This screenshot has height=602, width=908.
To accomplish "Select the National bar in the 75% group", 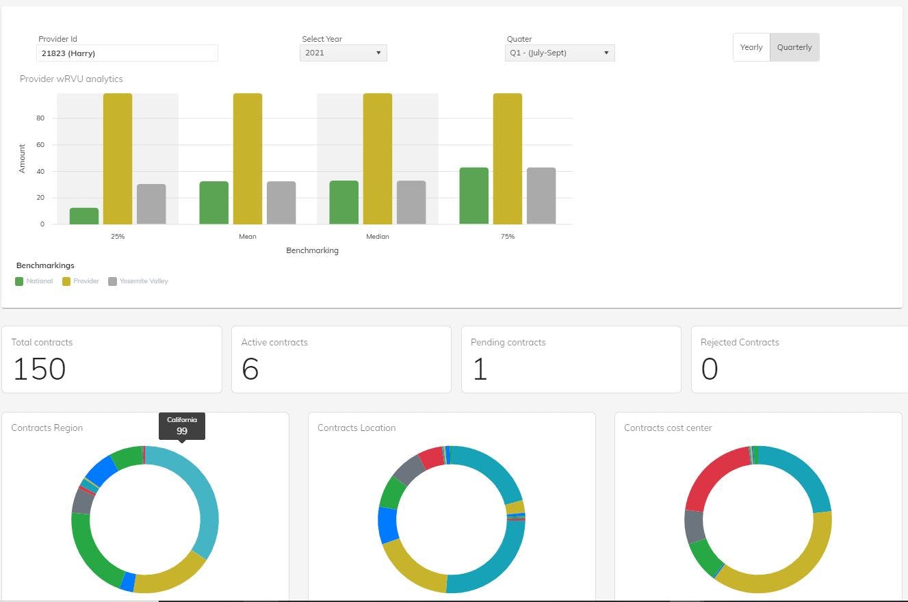I will [474, 196].
